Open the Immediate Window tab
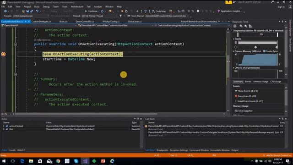 click(x=220, y=150)
